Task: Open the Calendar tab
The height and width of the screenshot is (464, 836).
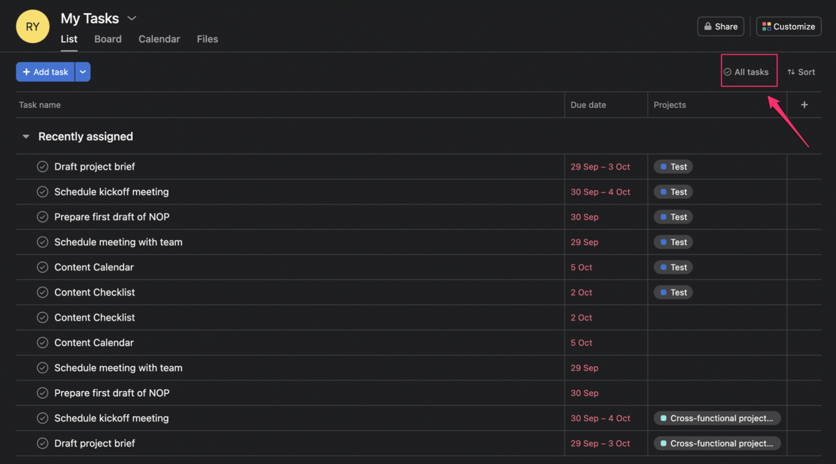Action: (159, 39)
